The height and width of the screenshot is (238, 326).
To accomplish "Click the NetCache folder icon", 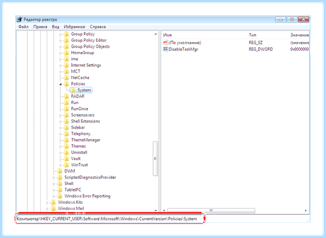I will pos(66,78).
